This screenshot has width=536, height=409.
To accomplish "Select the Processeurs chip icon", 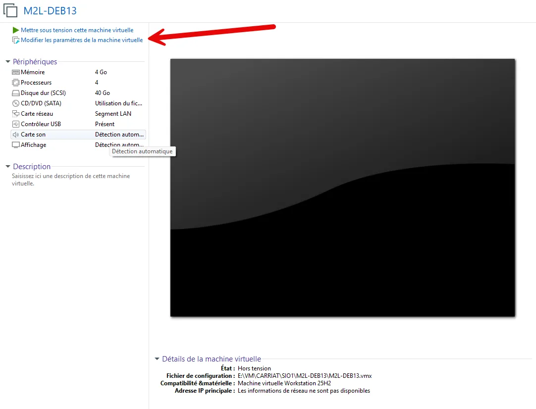I will (x=16, y=83).
